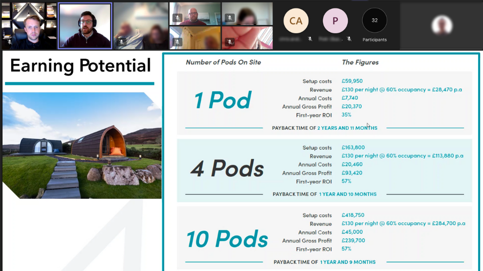
Task: Click the '1 Pod' heading
Action: pos(223,100)
